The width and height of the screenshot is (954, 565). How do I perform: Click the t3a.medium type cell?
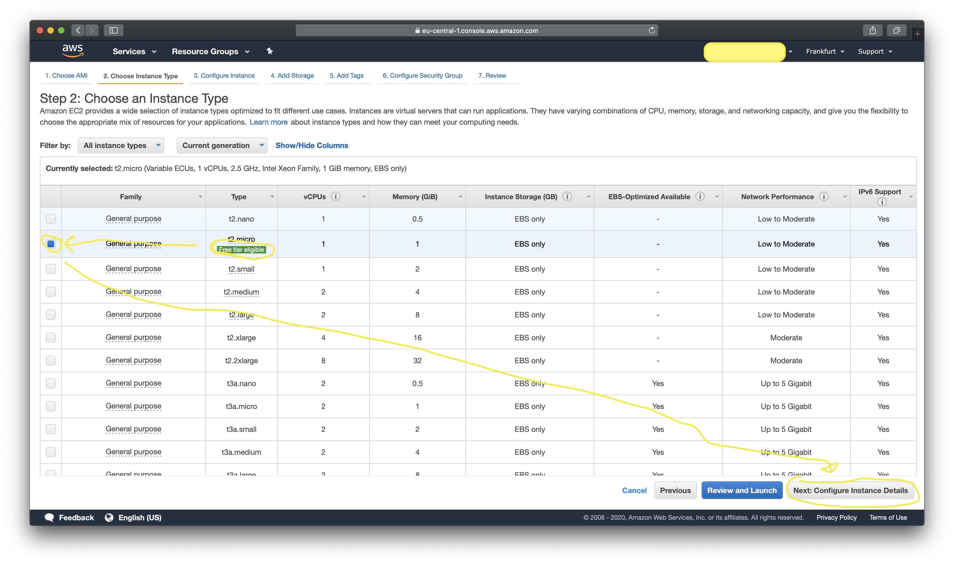point(241,452)
